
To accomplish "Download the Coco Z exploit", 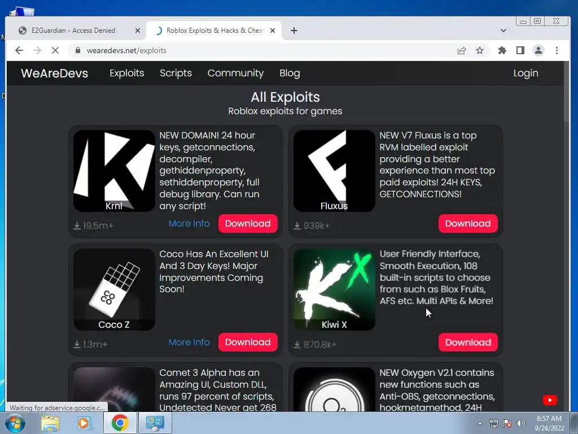I will [x=248, y=342].
